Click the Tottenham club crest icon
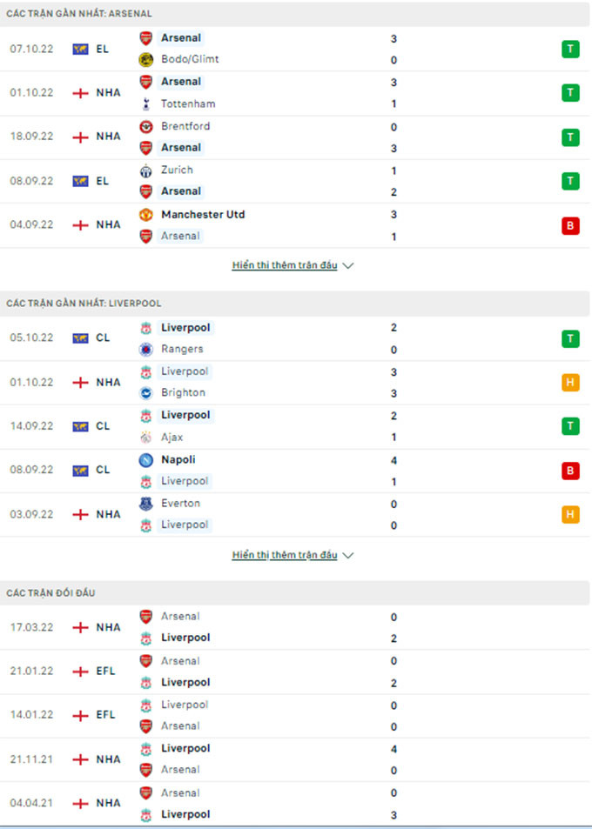Image resolution: width=592 pixels, height=829 pixels. point(146,104)
